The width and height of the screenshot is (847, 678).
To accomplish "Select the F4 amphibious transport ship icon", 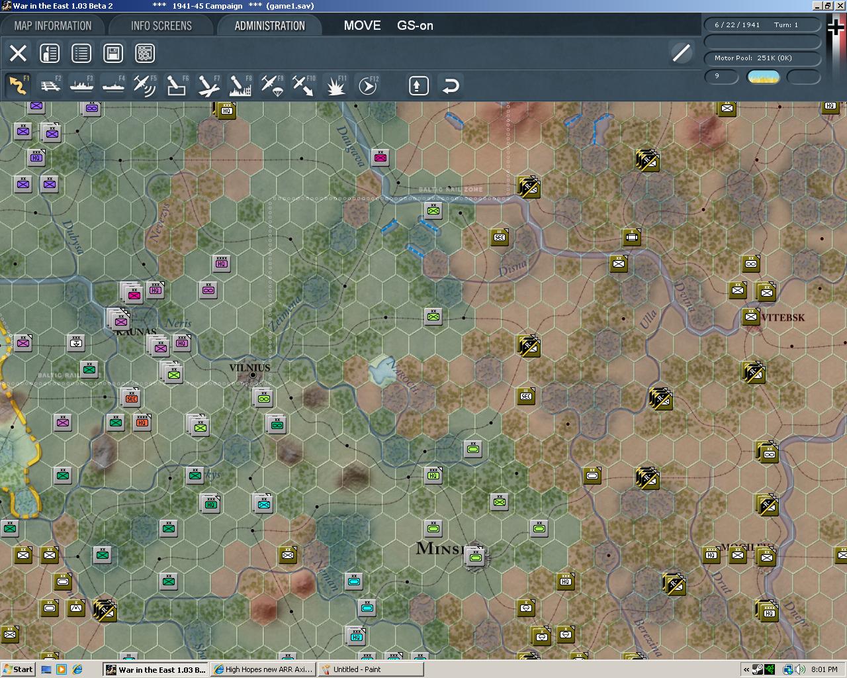I will 113,85.
